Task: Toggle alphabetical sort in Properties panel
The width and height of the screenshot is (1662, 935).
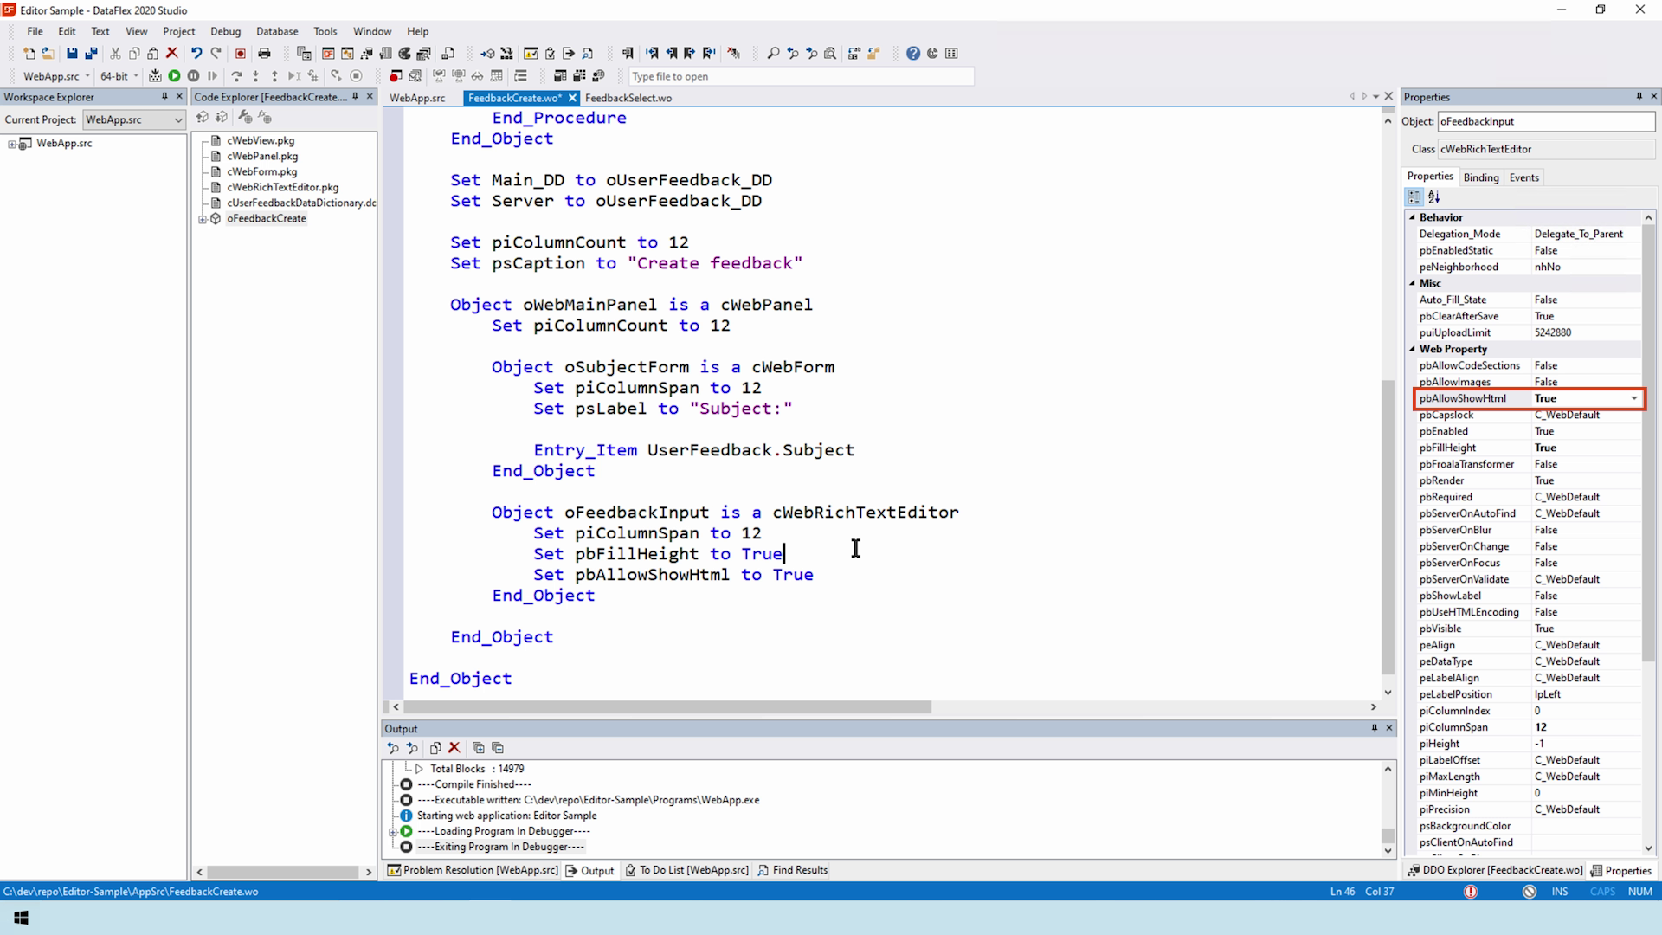Action: coord(1433,197)
